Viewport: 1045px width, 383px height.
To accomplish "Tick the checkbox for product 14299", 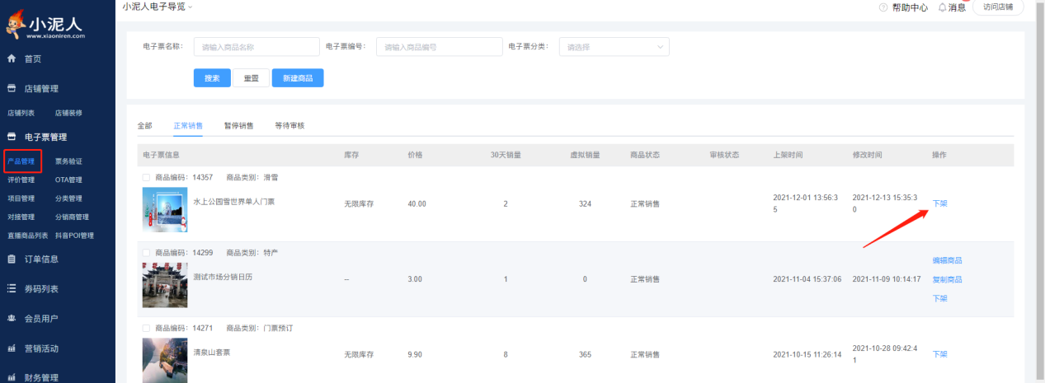I will tap(146, 253).
